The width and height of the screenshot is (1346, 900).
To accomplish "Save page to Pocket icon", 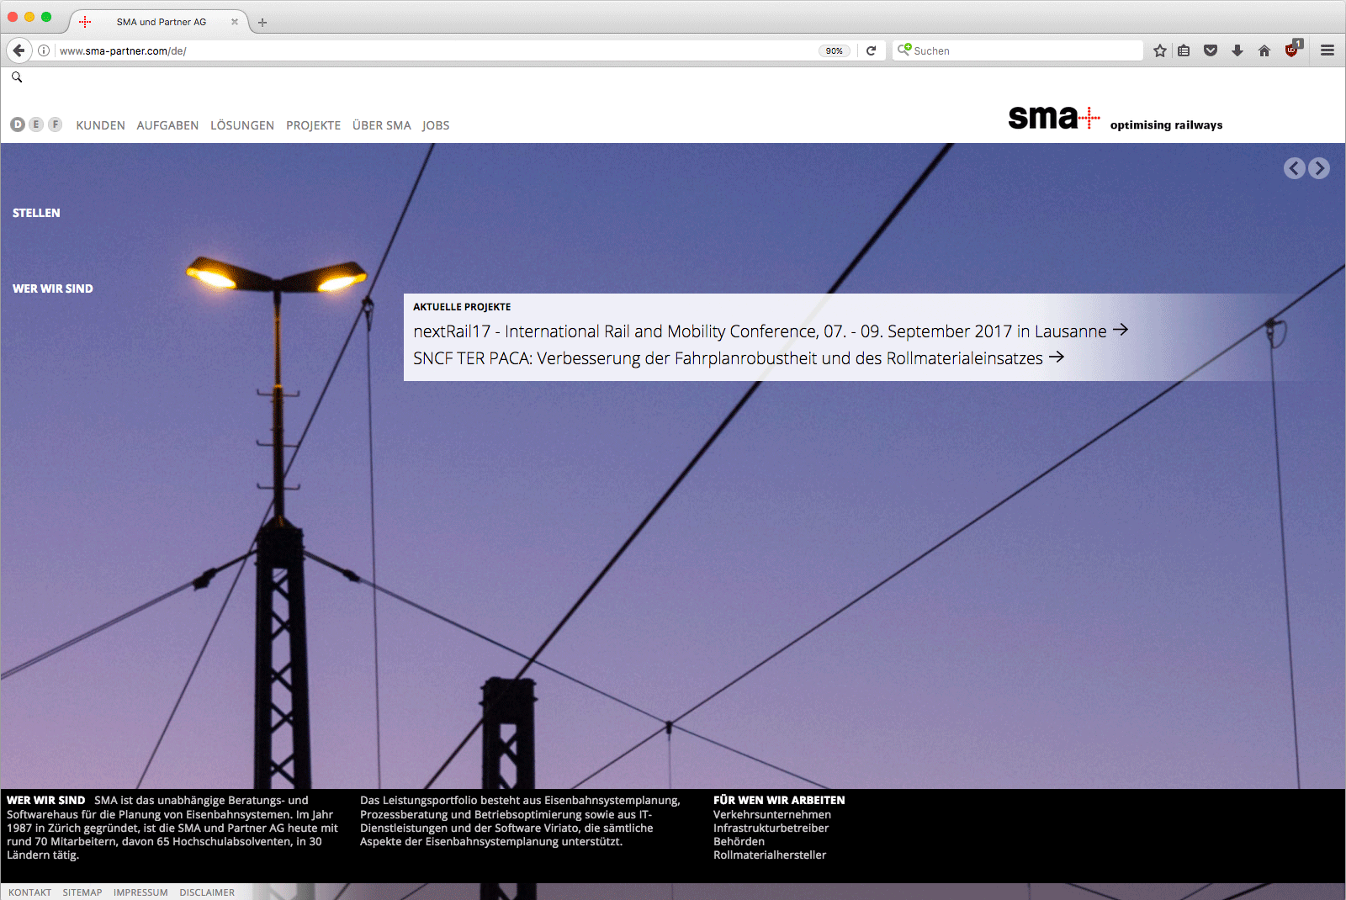I will 1211,50.
